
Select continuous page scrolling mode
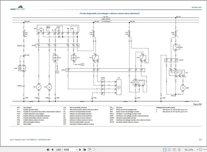169,150
